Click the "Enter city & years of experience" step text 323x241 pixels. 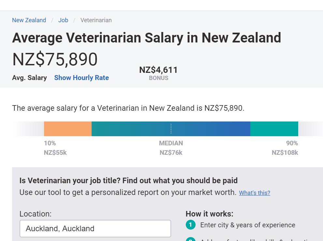click(x=248, y=225)
